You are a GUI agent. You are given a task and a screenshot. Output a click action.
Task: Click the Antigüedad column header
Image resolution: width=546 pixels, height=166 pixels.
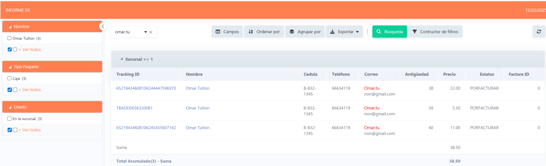416,74
